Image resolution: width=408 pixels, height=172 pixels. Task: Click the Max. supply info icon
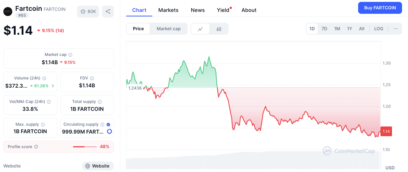pos(43,125)
